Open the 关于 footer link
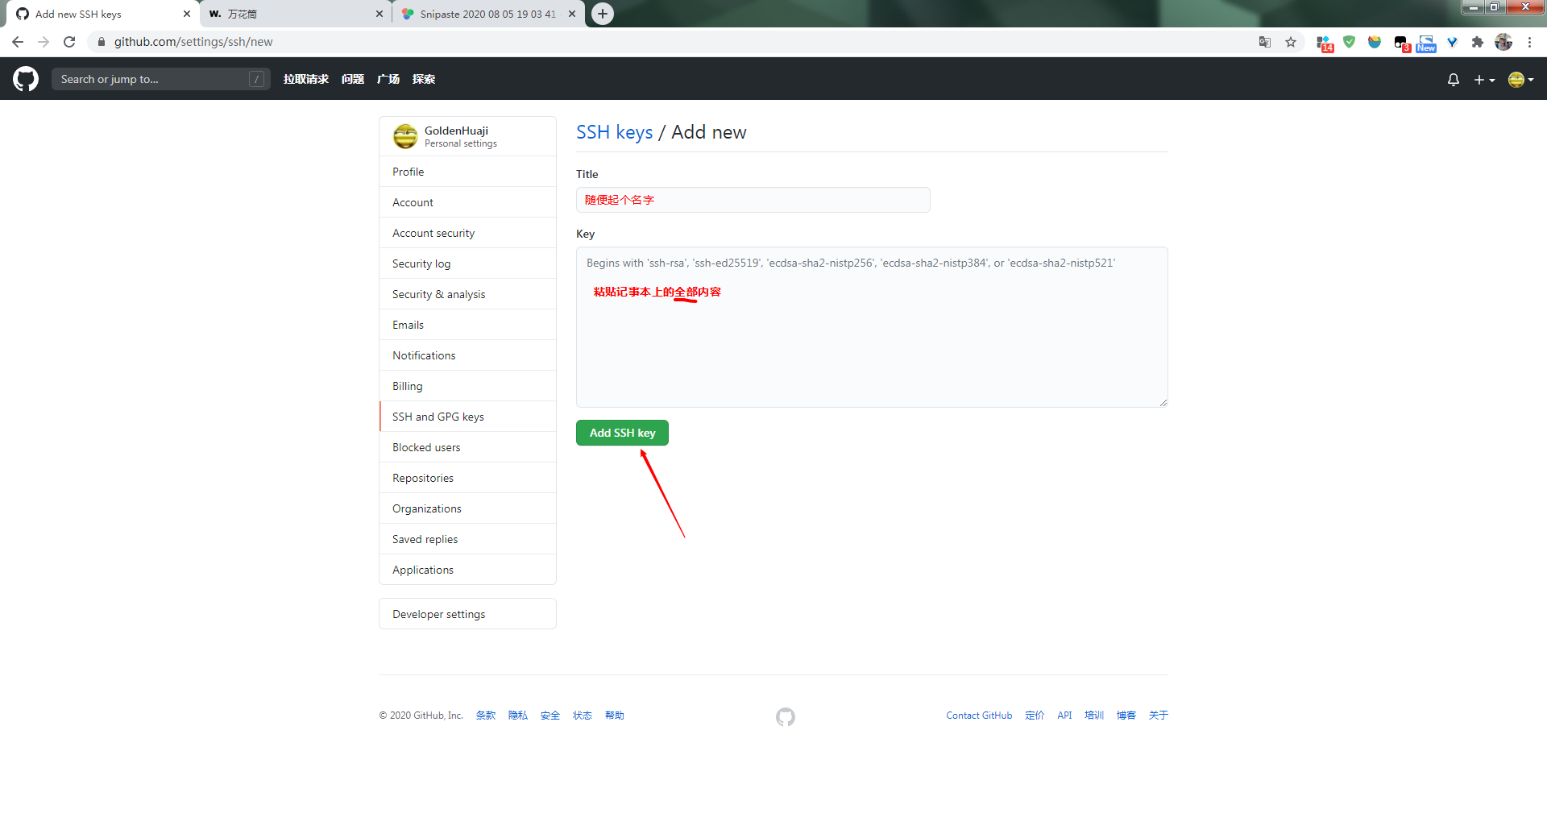 point(1159,716)
